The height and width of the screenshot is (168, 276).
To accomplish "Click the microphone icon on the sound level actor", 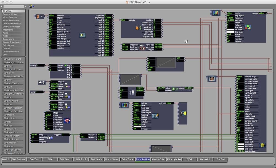I will coord(132,93).
